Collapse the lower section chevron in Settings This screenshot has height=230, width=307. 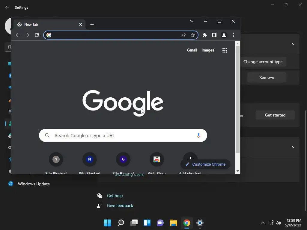(292, 147)
